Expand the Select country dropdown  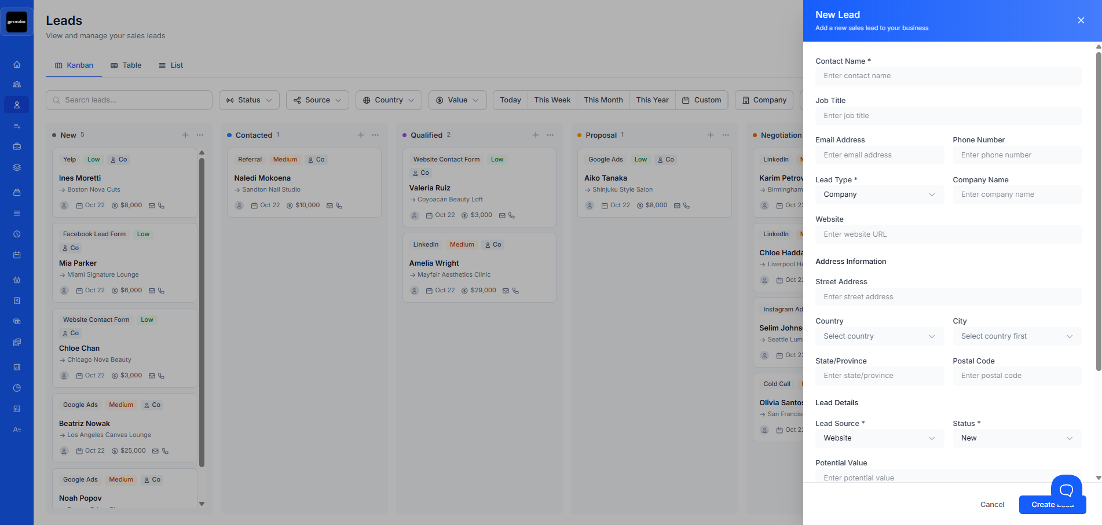point(880,336)
